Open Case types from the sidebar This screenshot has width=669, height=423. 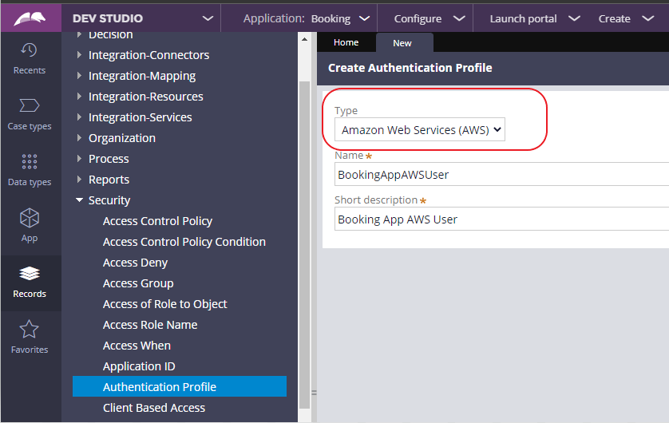click(30, 114)
